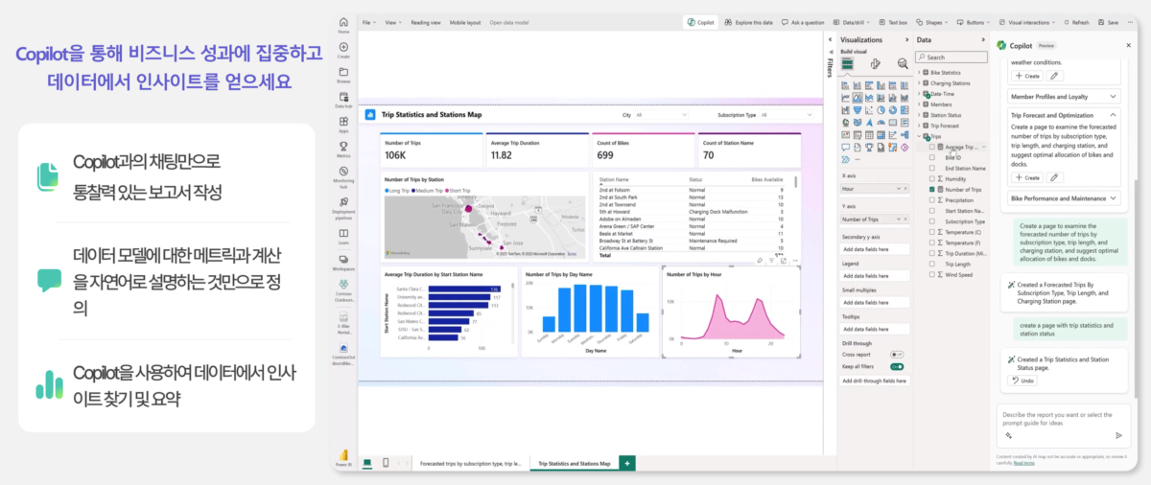Screen dimensions: 1151x485
Task: Switch to Reading view
Action: (x=426, y=21)
